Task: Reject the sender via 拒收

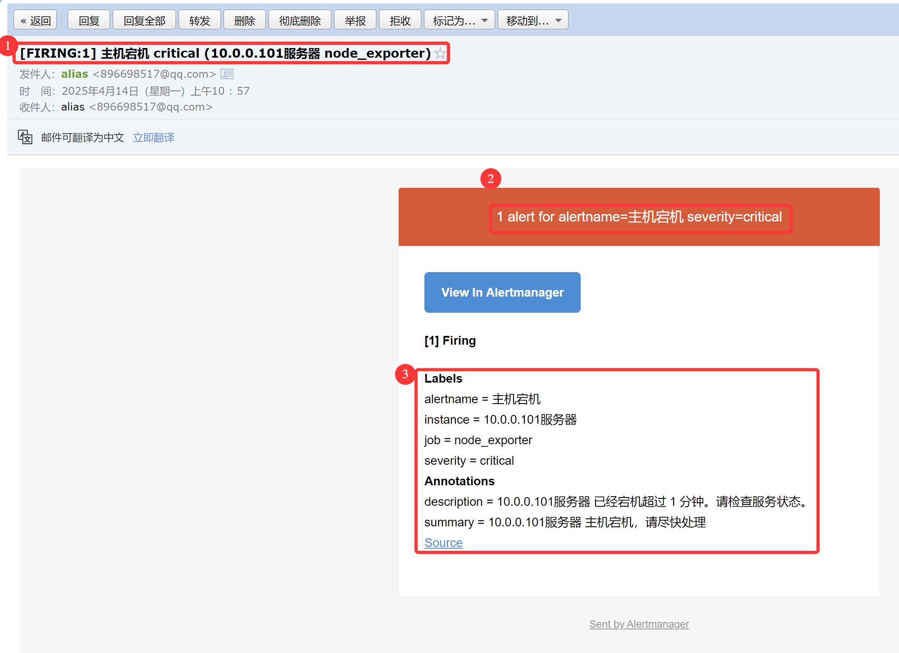Action: [400, 21]
